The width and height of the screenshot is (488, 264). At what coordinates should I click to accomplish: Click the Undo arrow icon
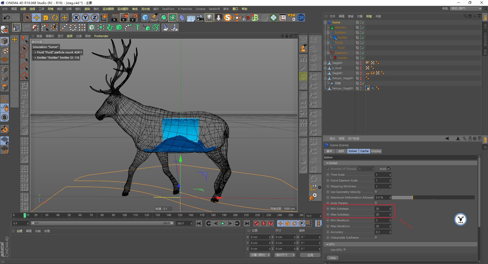coord(7,18)
